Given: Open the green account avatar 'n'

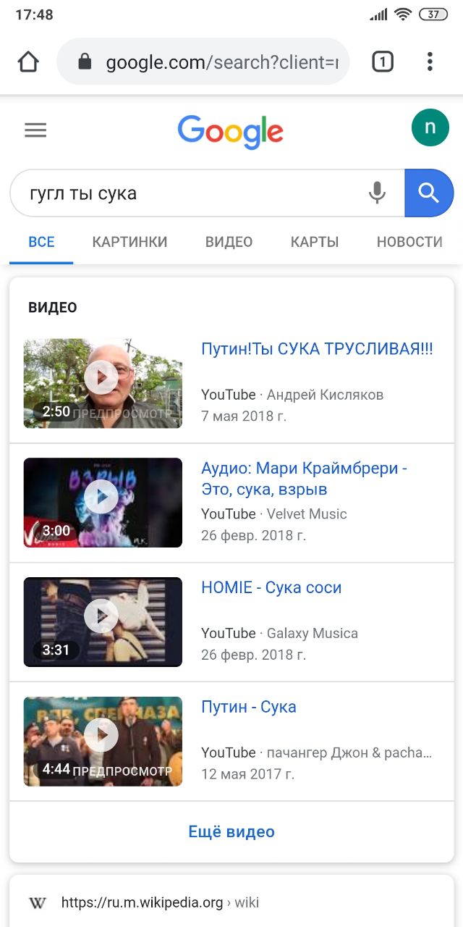Looking at the screenshot, I should tap(430, 127).
